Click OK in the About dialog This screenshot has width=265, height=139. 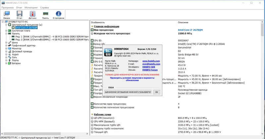click(x=156, y=92)
